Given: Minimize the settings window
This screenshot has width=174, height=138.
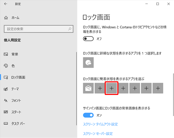Looking at the screenshot, I should [147, 4].
